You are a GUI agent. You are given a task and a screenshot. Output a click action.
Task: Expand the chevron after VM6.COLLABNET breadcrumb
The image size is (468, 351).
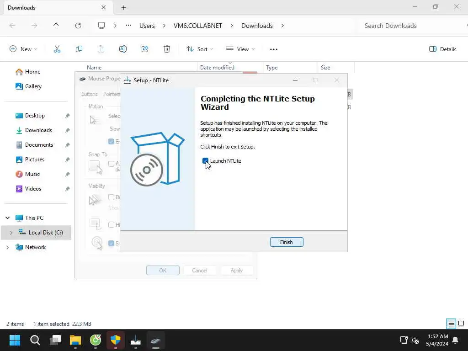[x=232, y=26]
